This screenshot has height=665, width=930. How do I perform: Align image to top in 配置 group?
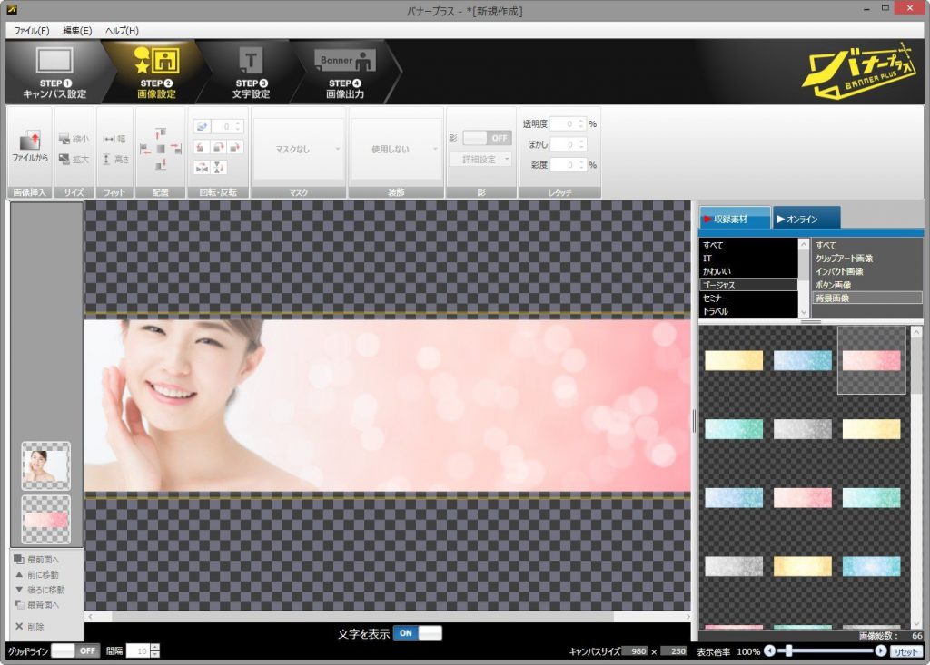(161, 132)
